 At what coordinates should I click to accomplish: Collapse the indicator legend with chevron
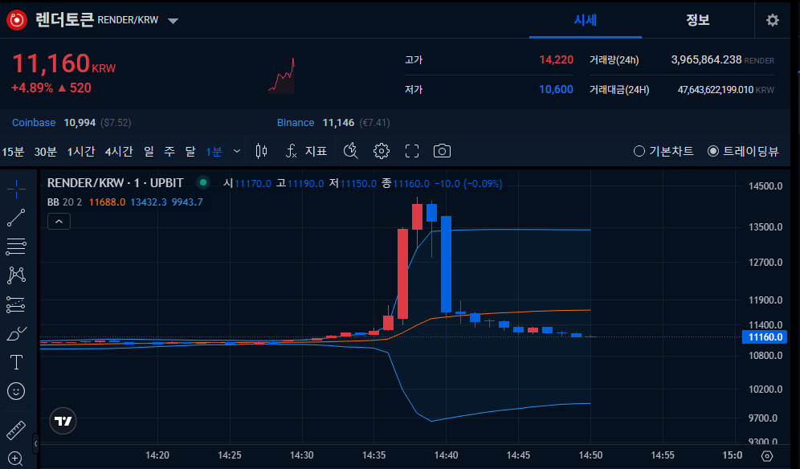tap(59, 222)
